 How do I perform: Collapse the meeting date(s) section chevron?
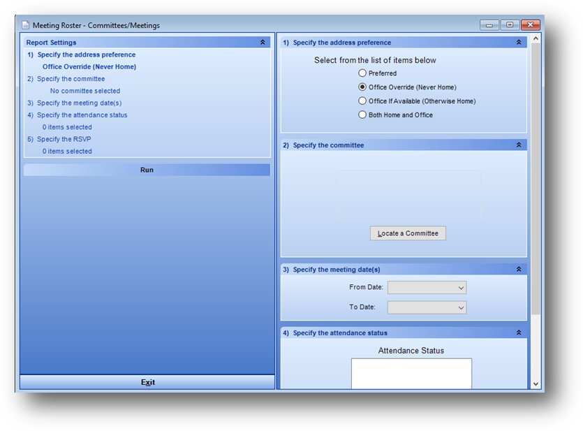pos(519,270)
